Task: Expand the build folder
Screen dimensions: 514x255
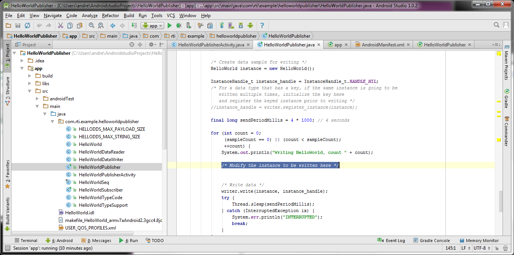Action: (30, 76)
